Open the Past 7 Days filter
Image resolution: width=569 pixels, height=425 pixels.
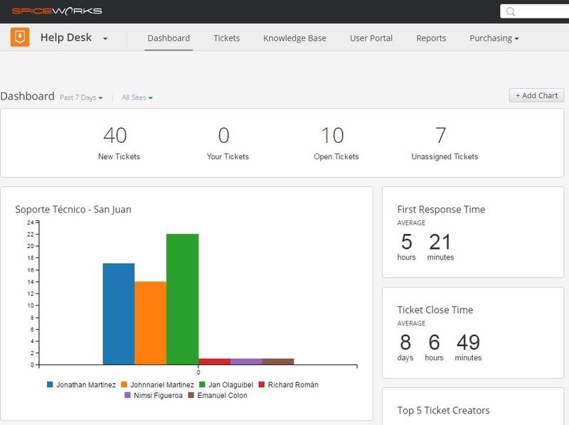(80, 96)
